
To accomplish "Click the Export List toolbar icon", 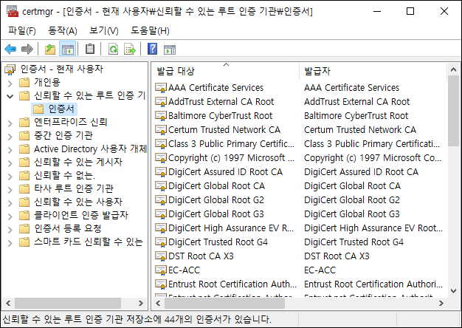I will [130, 49].
